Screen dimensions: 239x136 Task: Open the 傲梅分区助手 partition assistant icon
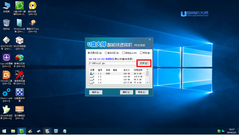point(19,61)
